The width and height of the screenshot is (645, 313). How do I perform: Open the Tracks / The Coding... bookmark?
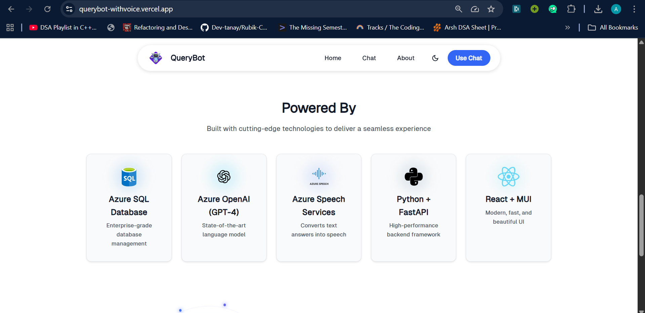(390, 28)
